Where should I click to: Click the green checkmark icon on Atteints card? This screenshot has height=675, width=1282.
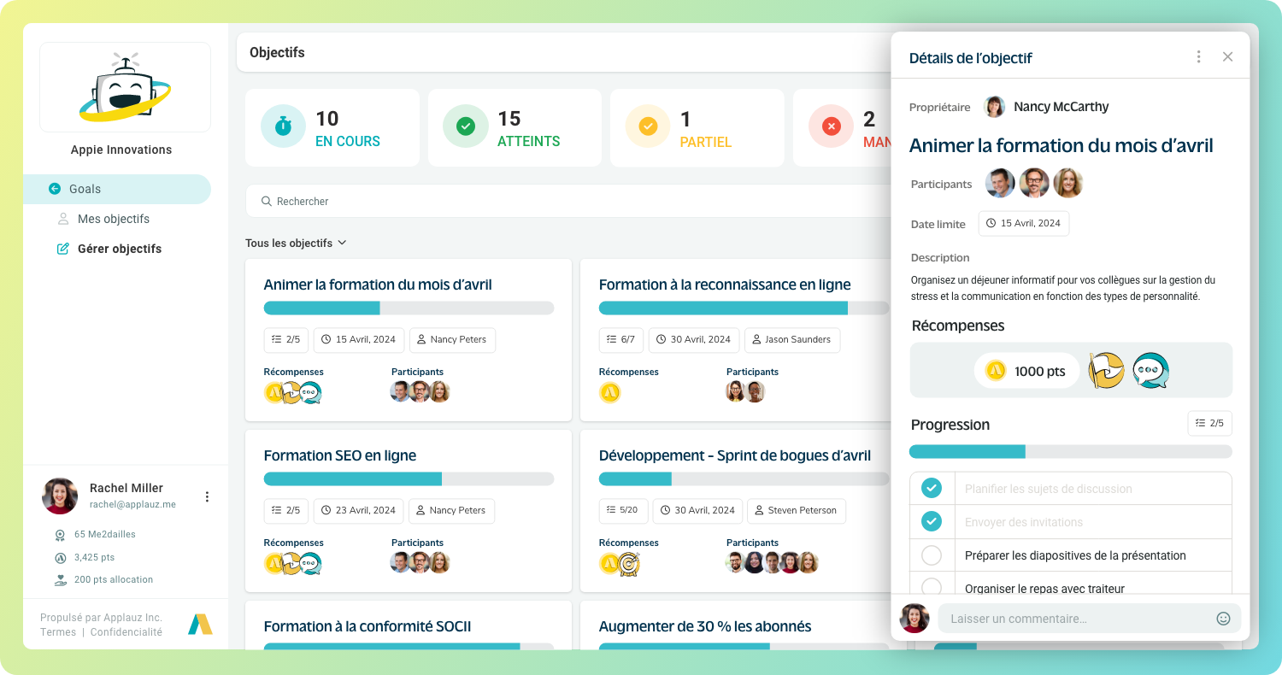point(465,126)
